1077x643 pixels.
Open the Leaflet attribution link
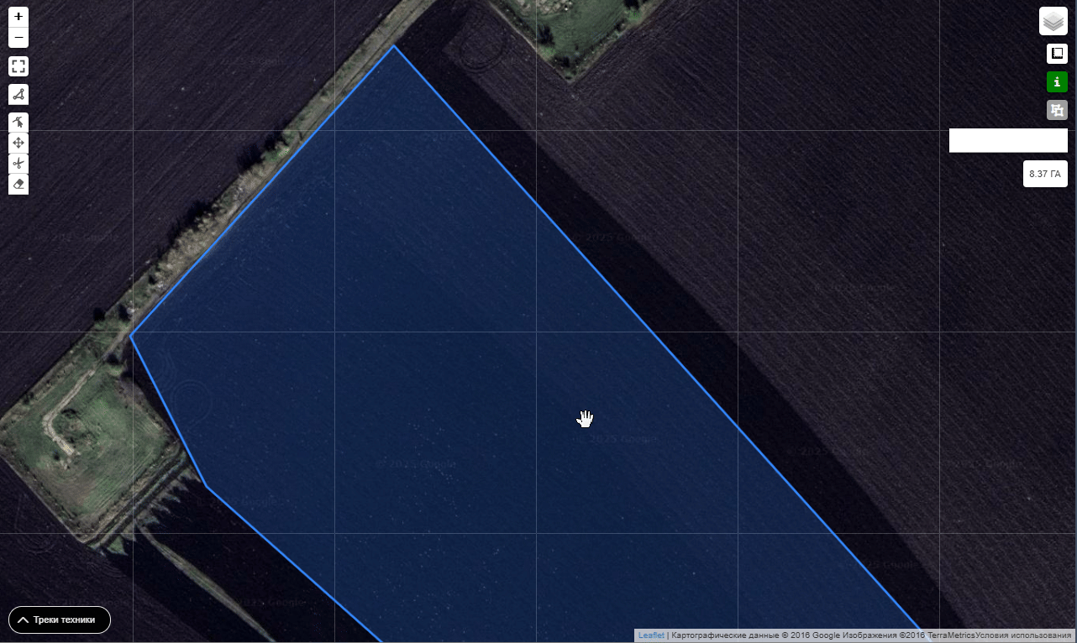[651, 635]
